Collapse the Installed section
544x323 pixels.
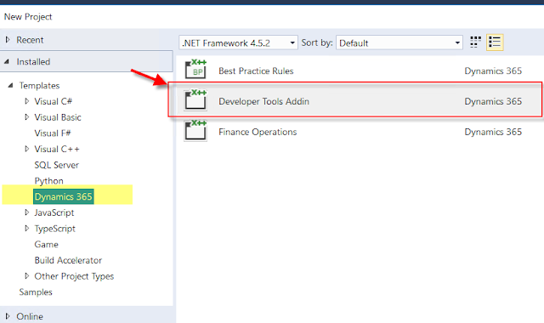7,62
